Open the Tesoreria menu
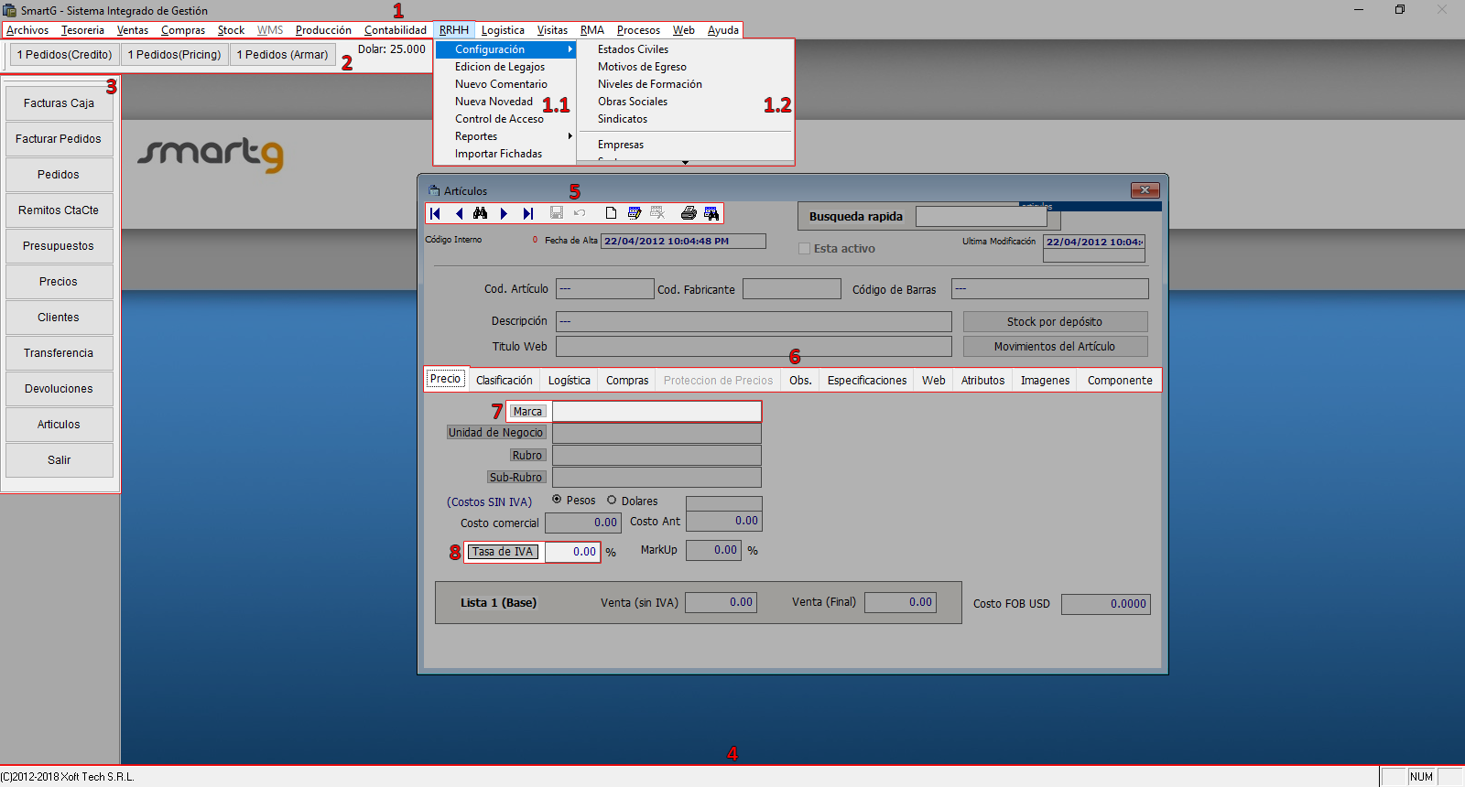 pyautogui.click(x=82, y=30)
